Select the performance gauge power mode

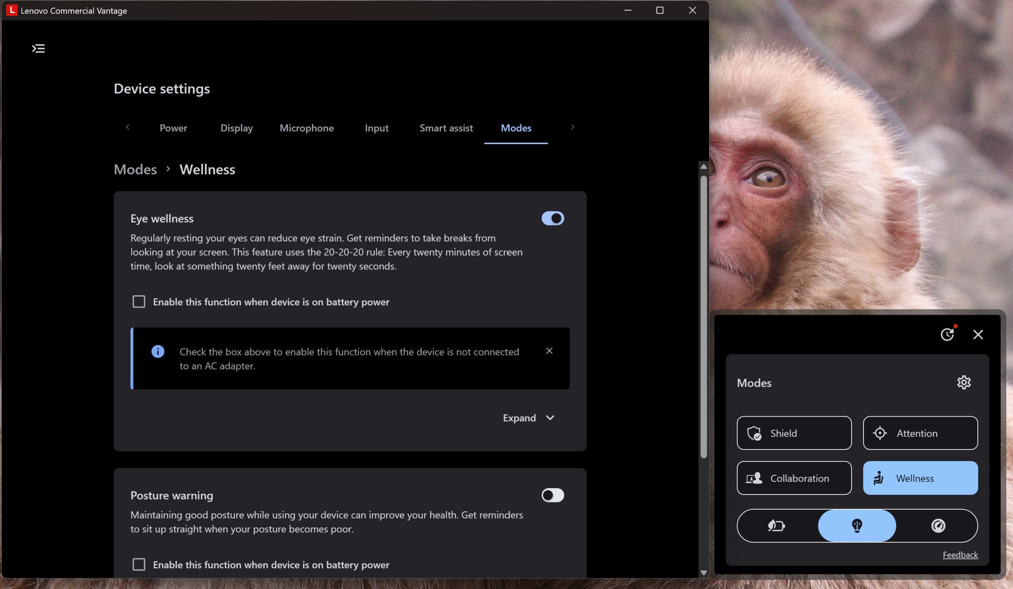(x=938, y=526)
